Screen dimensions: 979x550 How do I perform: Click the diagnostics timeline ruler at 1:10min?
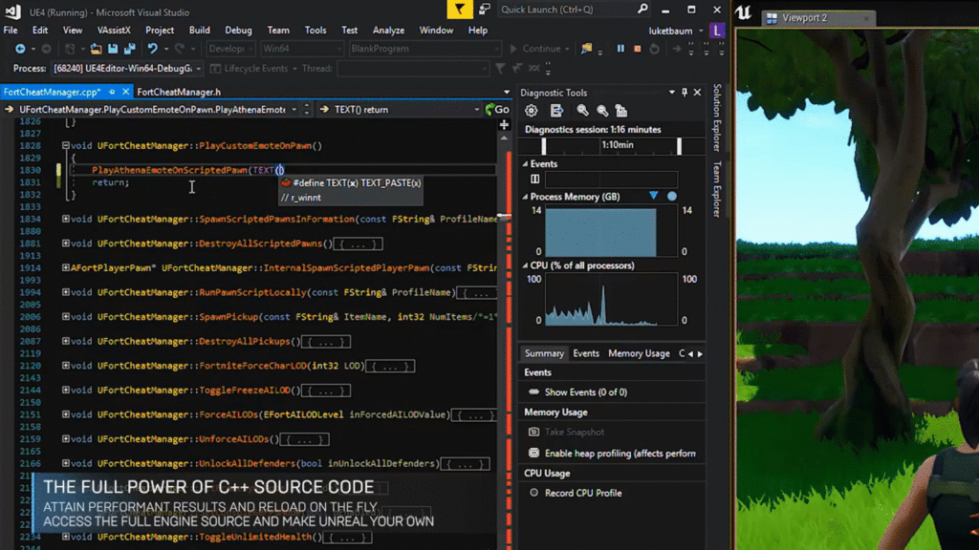pos(617,145)
